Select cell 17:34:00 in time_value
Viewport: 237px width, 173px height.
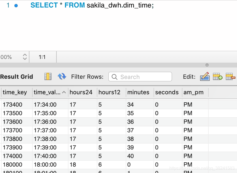tap(50, 105)
